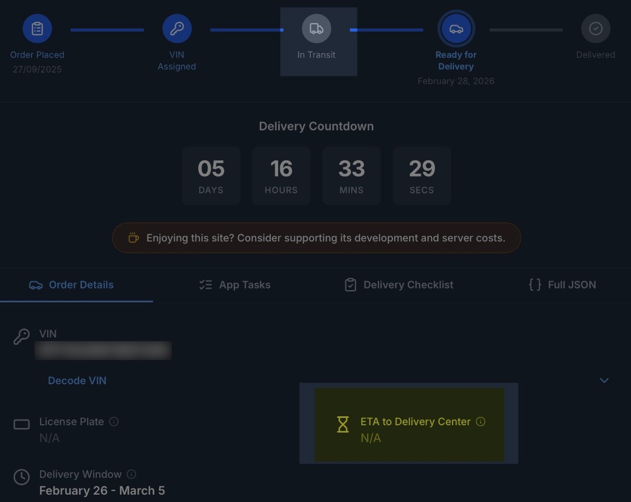
Task: Switch to the App Tasks tab
Action: 235,285
